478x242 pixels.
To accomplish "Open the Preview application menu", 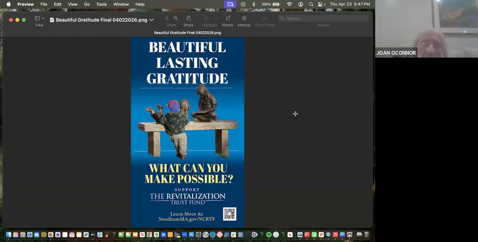I will pos(25,4).
